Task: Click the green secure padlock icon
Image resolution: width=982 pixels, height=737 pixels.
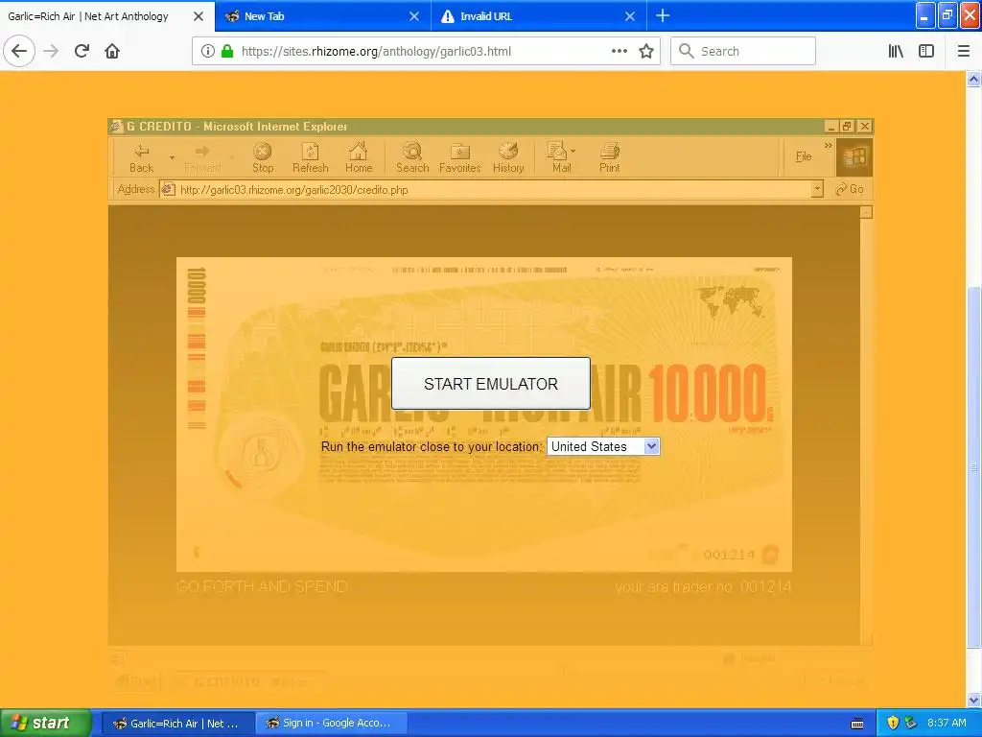Action: pyautogui.click(x=227, y=52)
